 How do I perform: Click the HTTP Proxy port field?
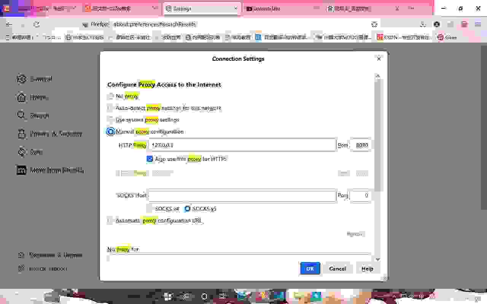[360, 145]
